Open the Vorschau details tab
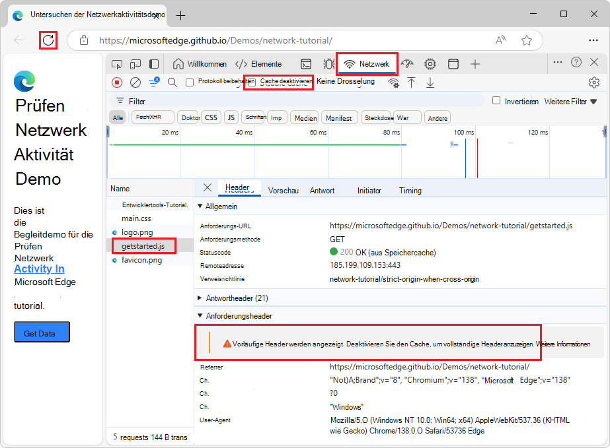 [x=284, y=191]
